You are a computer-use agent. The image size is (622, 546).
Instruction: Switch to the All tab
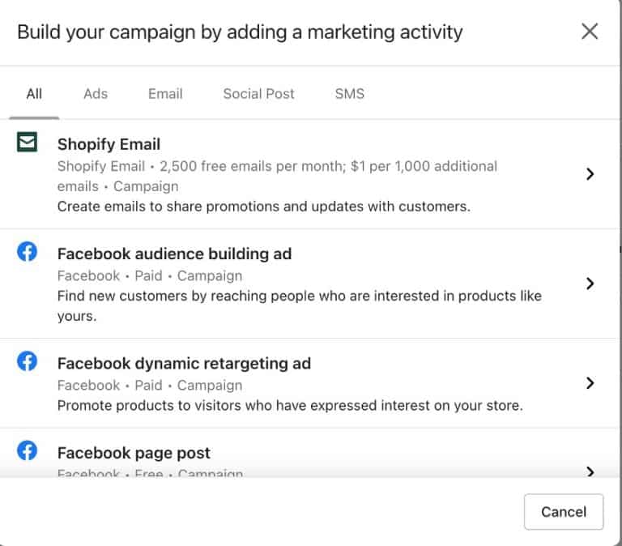tap(34, 94)
